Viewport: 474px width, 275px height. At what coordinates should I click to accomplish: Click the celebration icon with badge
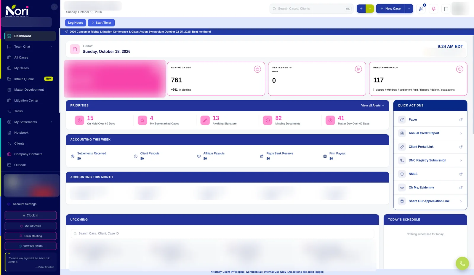pos(421,9)
